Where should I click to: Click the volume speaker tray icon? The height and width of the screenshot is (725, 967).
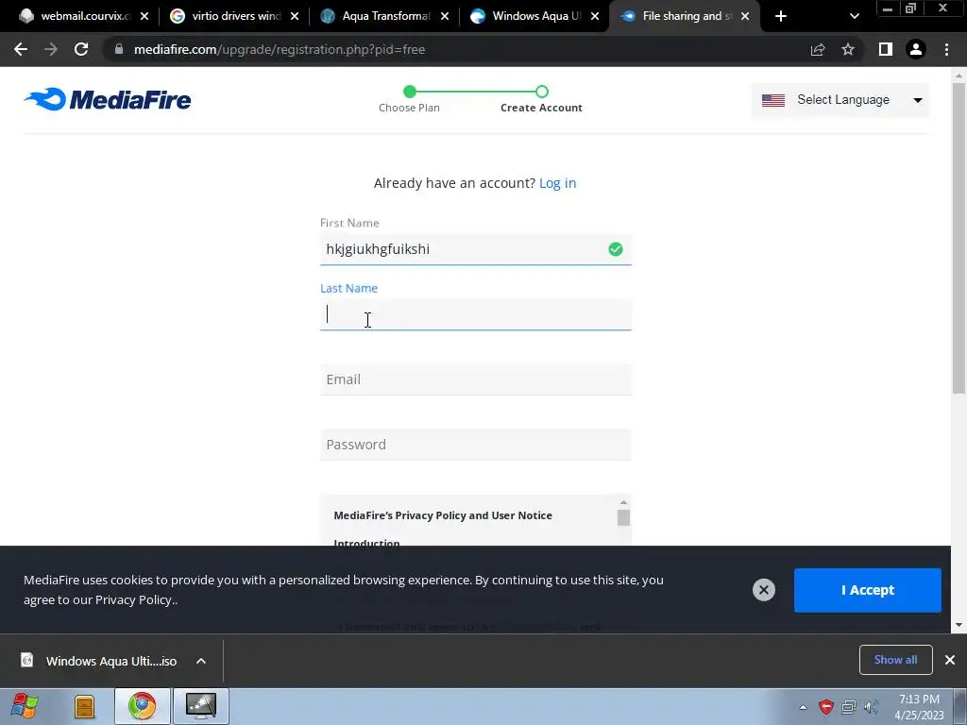click(871, 707)
